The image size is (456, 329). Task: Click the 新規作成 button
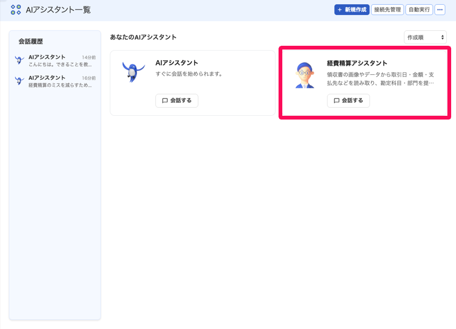tap(352, 10)
